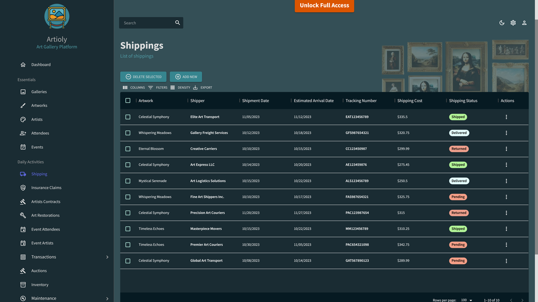
Task: Click the search magnifier icon
Action: (x=178, y=23)
